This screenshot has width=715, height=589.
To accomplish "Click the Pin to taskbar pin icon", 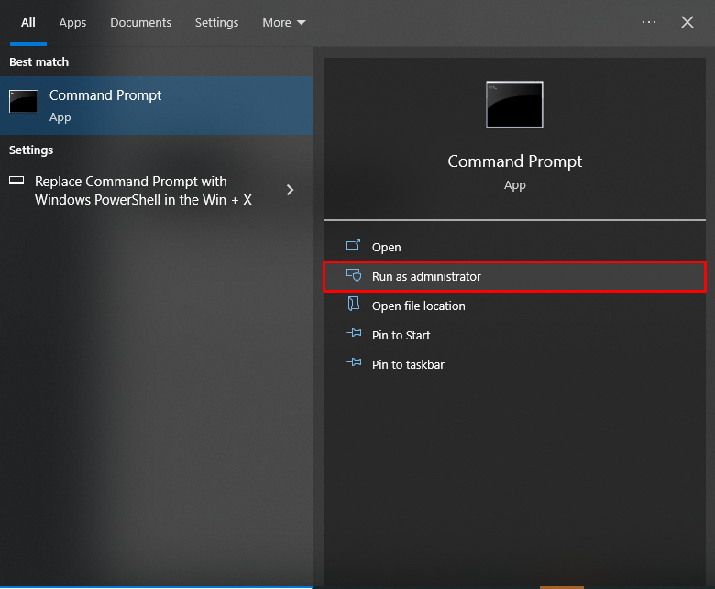I will [354, 364].
